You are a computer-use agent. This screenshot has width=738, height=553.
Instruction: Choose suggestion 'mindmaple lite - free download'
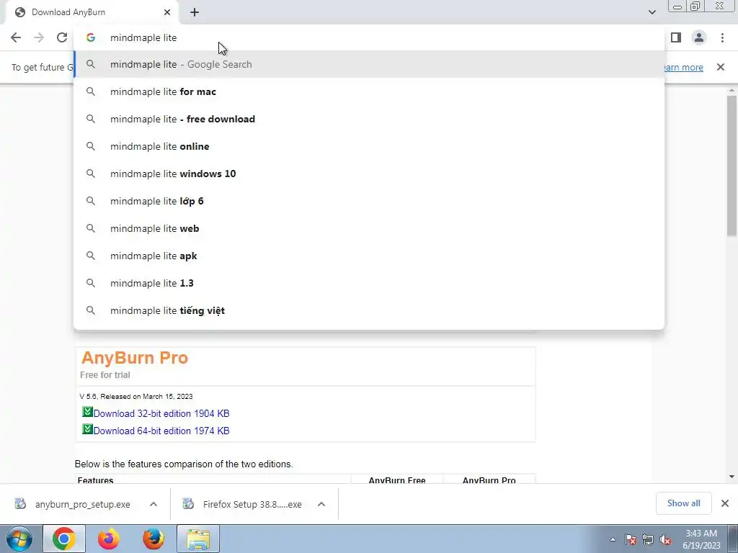pos(369,119)
